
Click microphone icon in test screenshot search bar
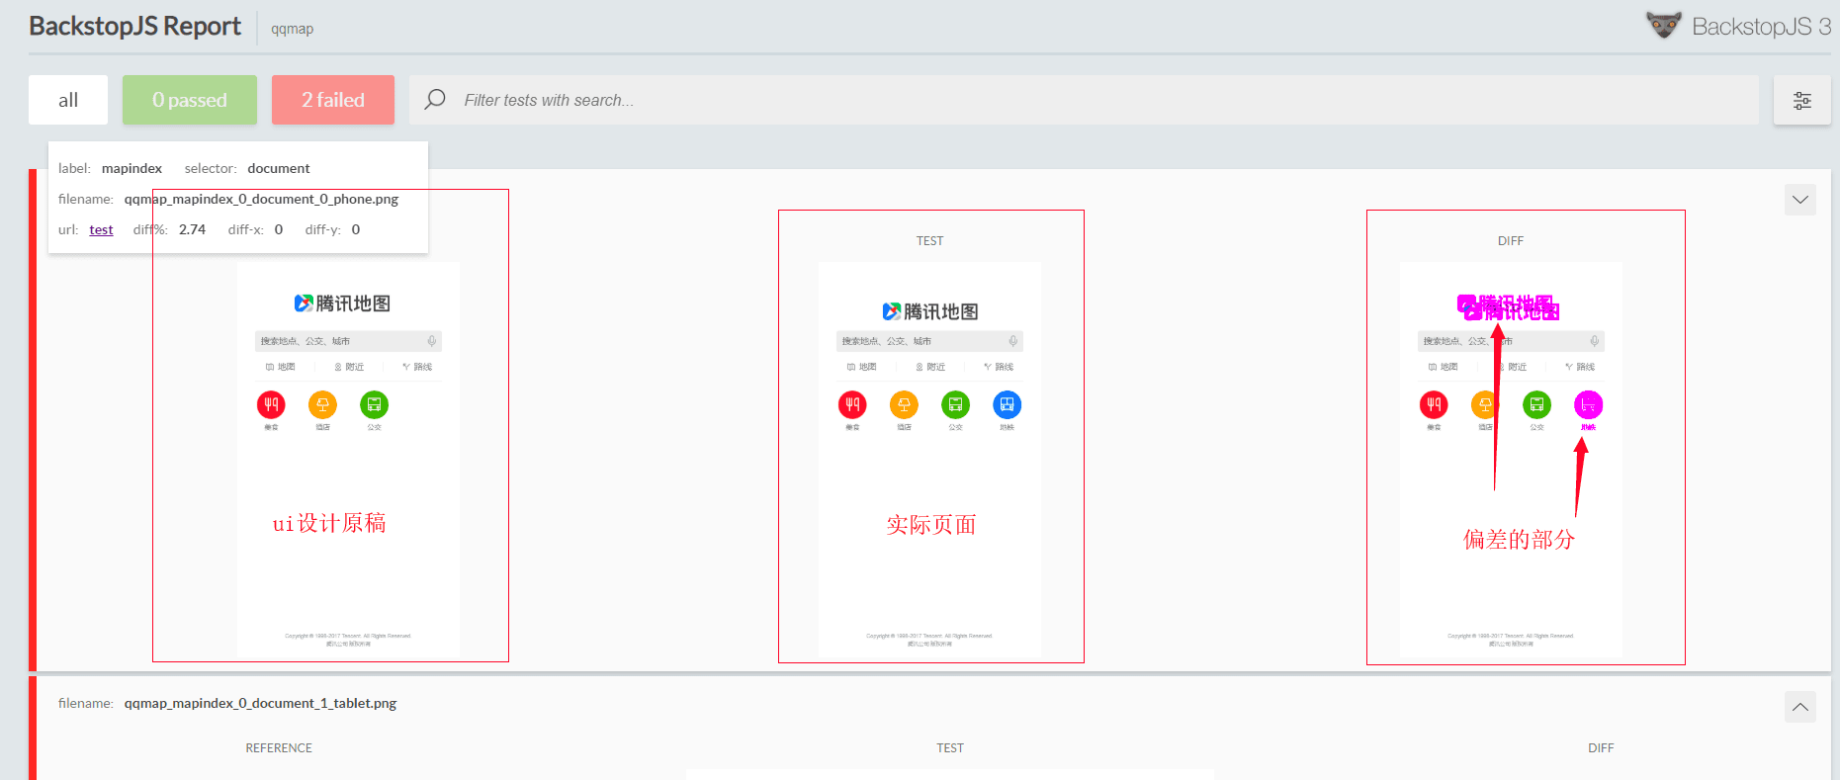[1012, 341]
